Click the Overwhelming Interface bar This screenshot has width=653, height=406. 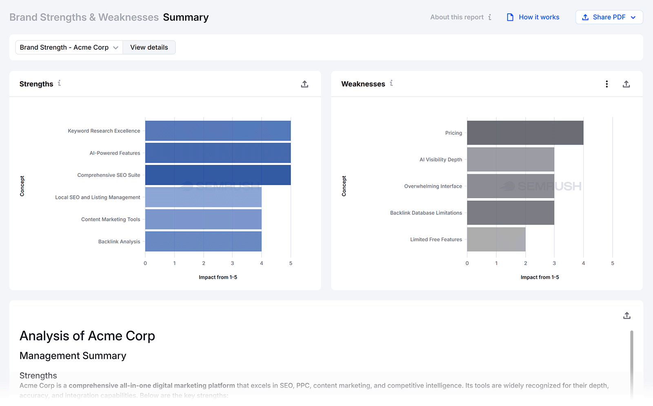(x=511, y=186)
